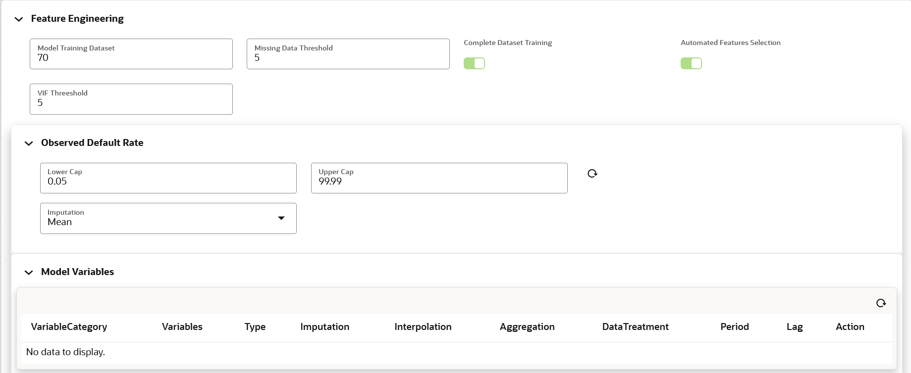This screenshot has height=373, width=911.
Task: Click the Aggregation column header
Action: point(527,326)
